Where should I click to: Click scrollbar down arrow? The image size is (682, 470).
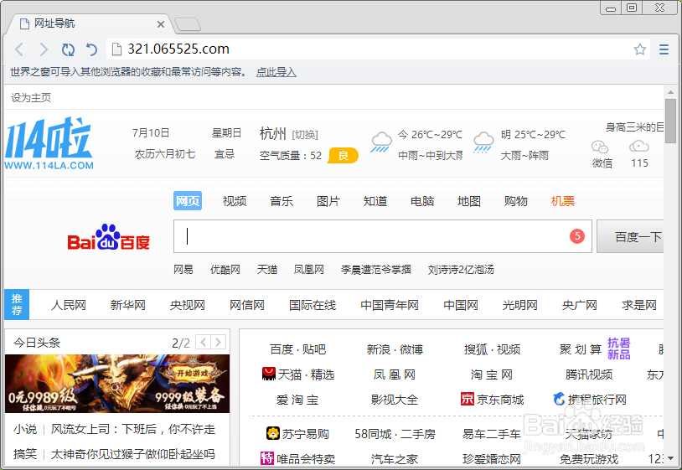671,458
